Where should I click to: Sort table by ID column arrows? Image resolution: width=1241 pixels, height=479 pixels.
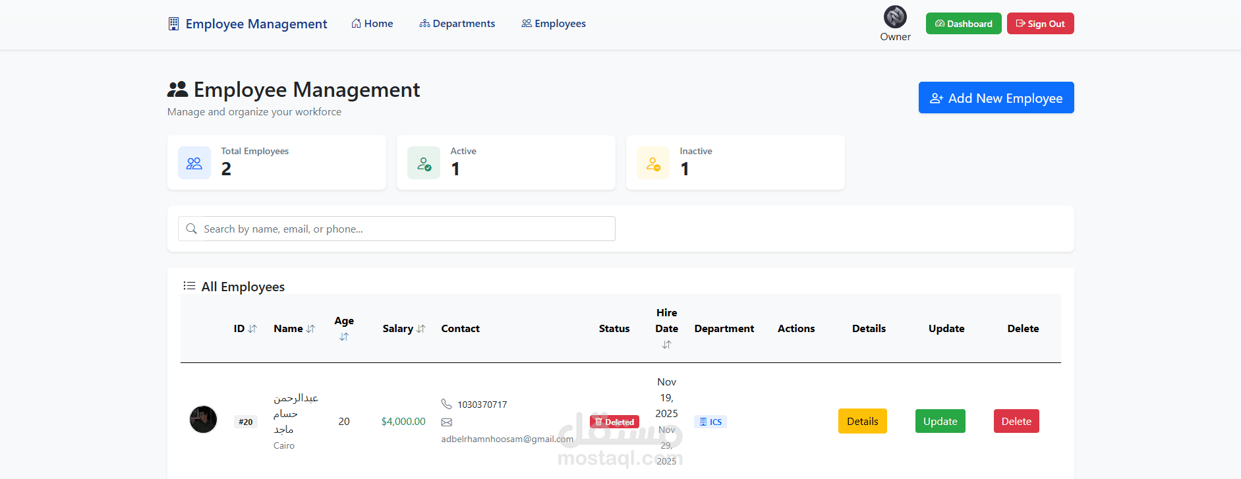252,329
